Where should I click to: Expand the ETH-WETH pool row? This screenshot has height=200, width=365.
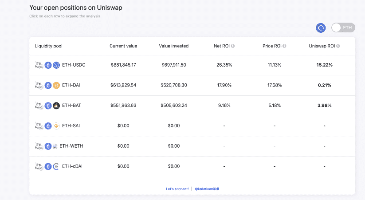tap(192, 146)
